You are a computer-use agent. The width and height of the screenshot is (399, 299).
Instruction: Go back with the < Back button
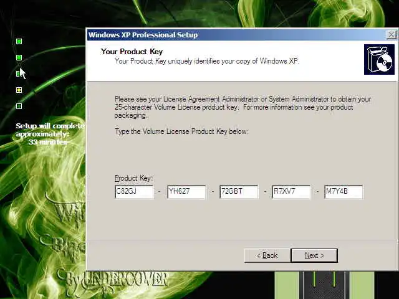[x=267, y=255]
